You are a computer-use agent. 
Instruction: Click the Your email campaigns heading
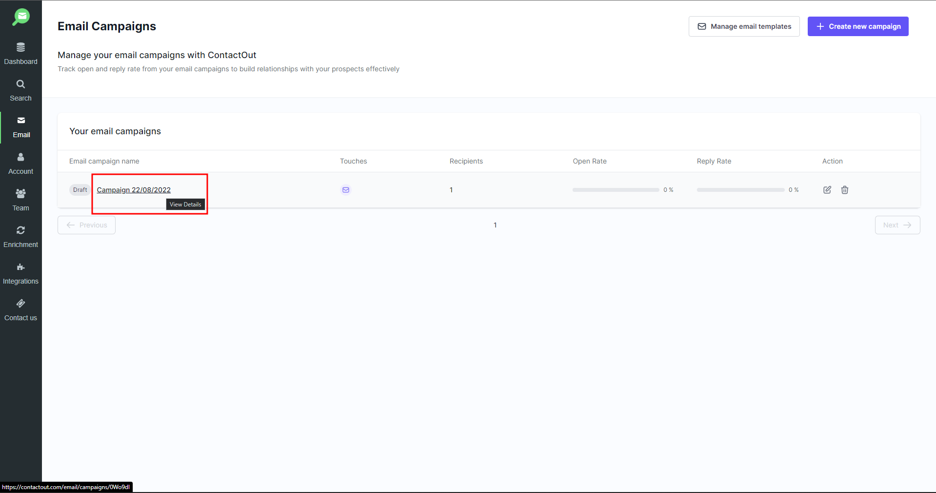tap(115, 131)
